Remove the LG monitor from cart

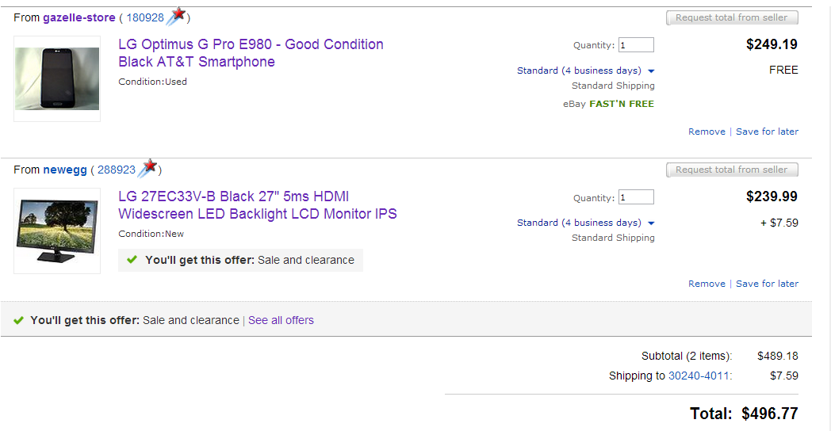(707, 284)
